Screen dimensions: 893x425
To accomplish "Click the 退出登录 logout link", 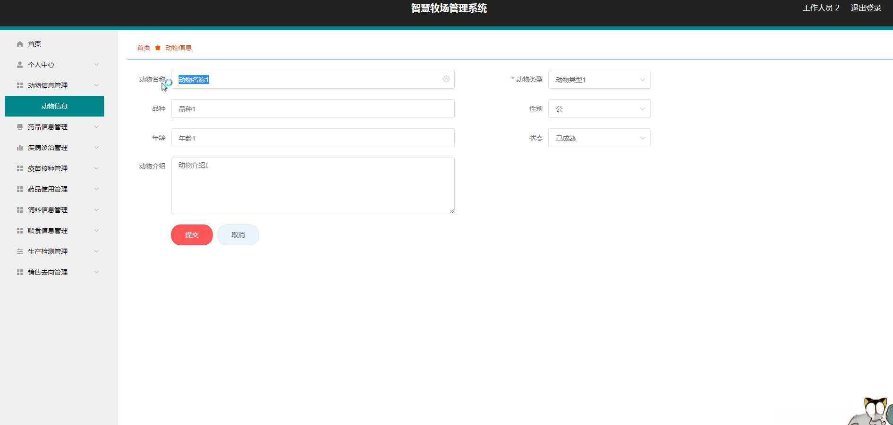I will (x=866, y=8).
